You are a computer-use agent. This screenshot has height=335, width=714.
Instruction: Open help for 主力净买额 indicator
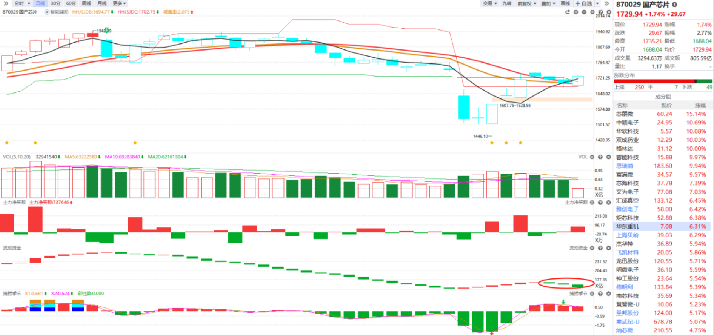coord(600,203)
